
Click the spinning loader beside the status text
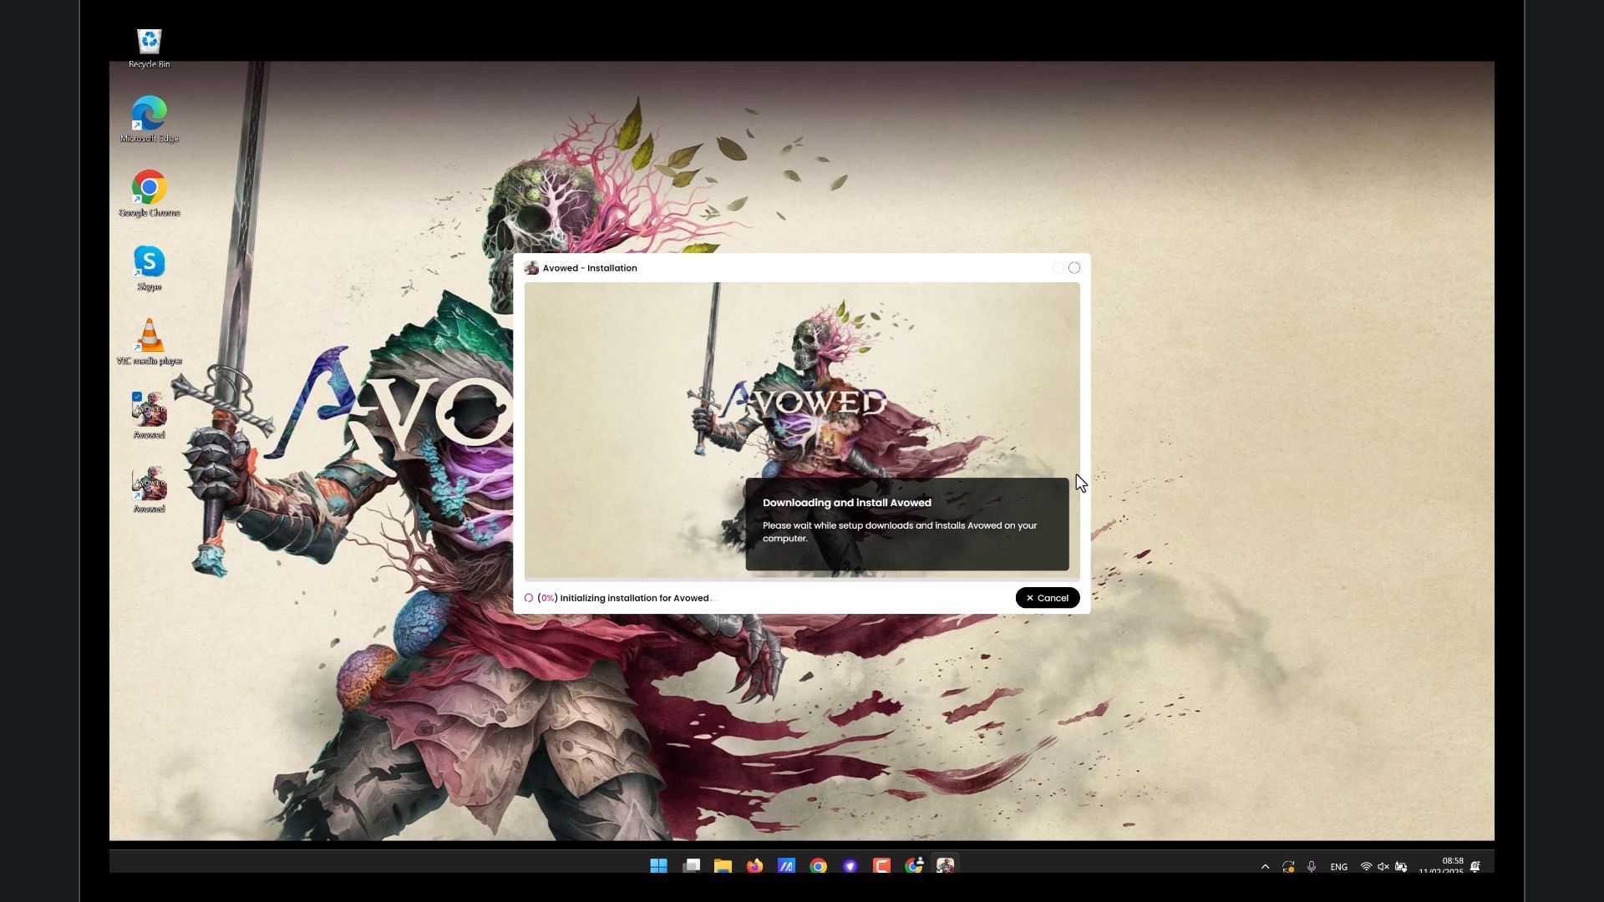pos(529,598)
